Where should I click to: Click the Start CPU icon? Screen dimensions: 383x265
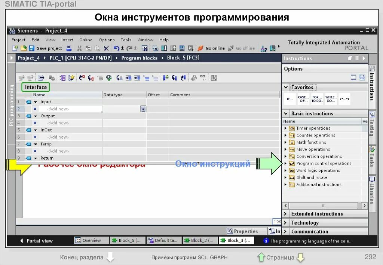pos(273,48)
